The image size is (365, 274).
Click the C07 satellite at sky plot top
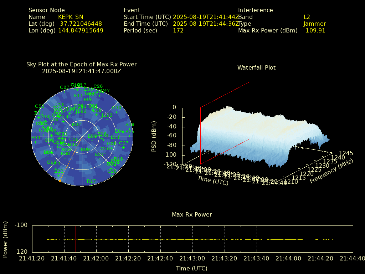(65, 91)
